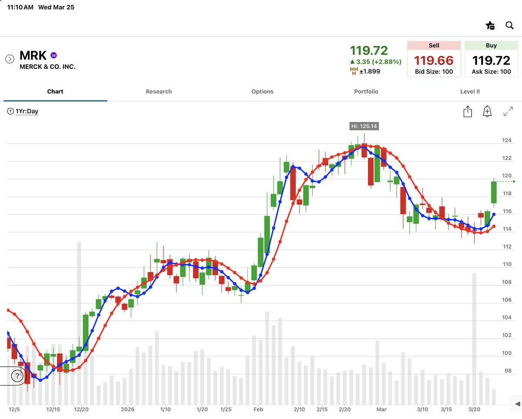This screenshot has height=419, width=522.
Task: Tap the Mar date axis label
Action: [x=381, y=409]
